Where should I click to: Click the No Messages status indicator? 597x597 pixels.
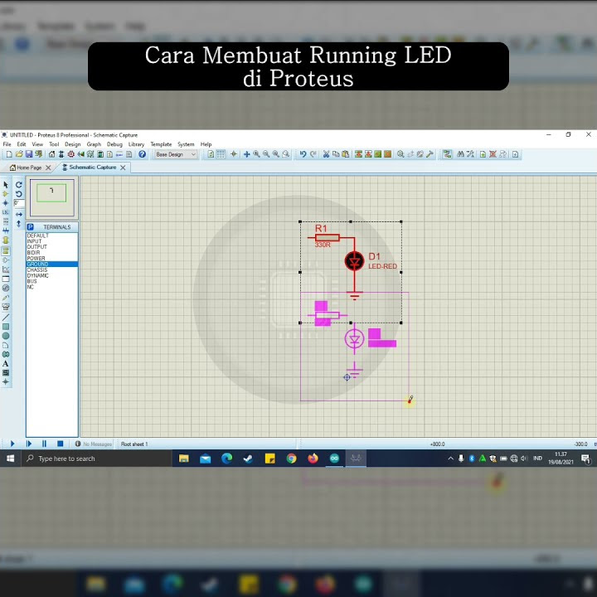[x=93, y=444]
